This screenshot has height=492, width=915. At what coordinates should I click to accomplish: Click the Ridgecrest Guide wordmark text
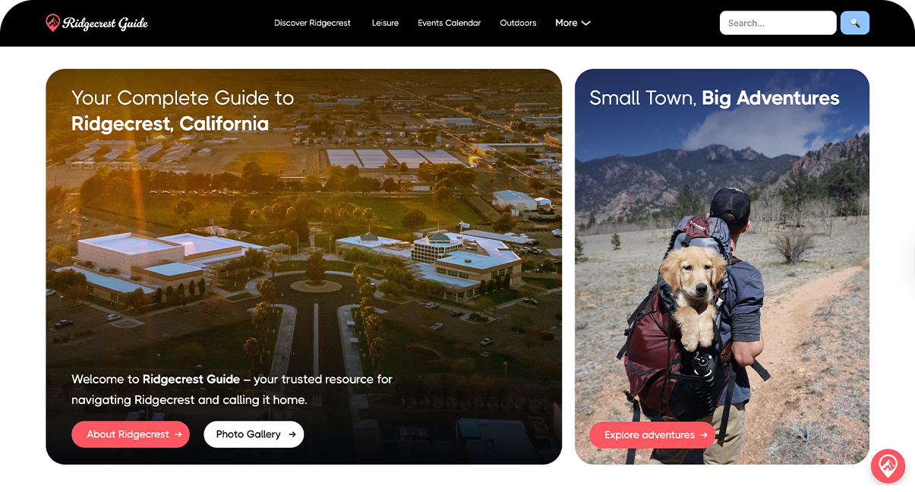click(106, 24)
